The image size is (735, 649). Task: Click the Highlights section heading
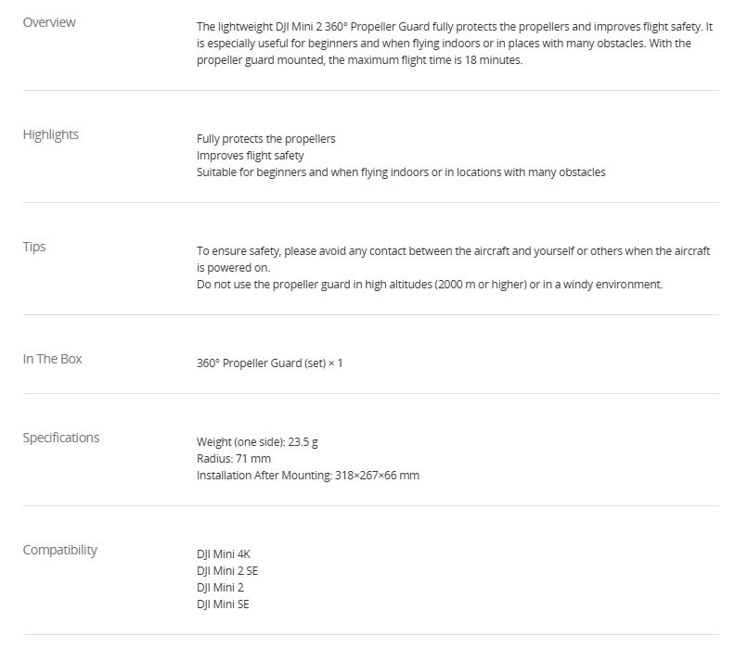point(50,134)
